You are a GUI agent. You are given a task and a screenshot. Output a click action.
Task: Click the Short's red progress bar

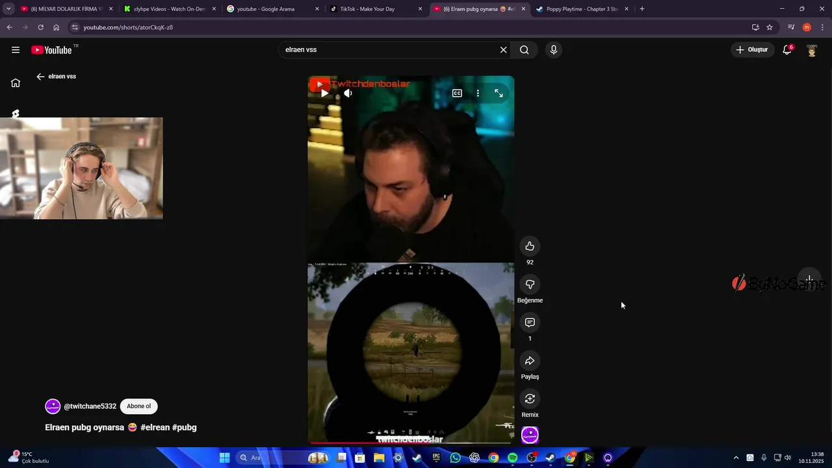411,443
